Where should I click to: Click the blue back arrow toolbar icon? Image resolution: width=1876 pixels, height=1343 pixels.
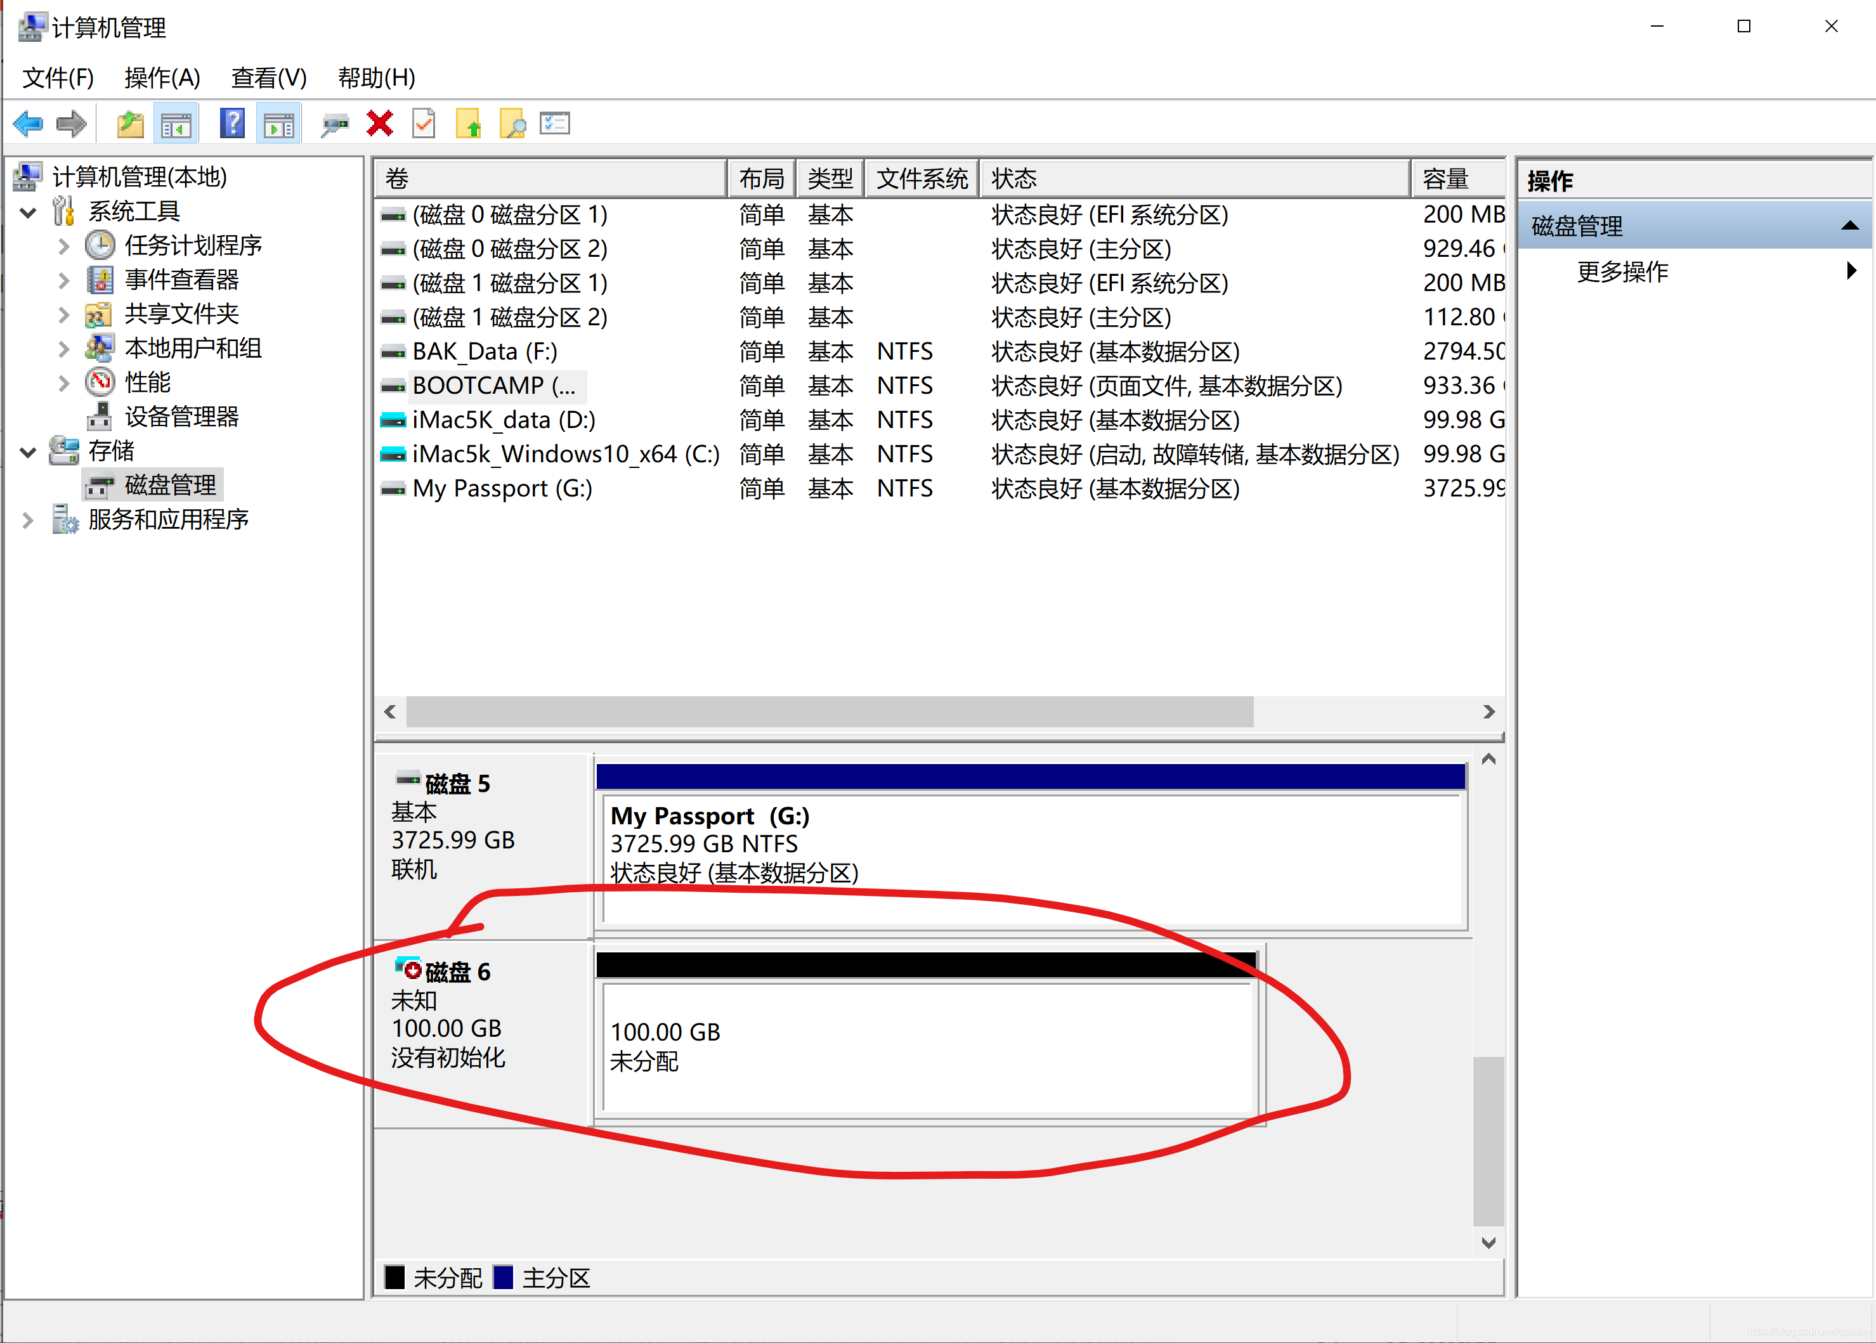[28, 124]
